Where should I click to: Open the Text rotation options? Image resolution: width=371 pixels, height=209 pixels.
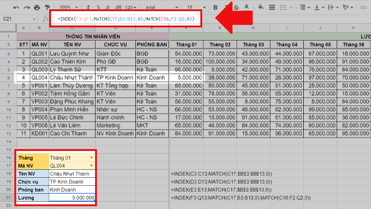pyautogui.click(x=348, y=7)
